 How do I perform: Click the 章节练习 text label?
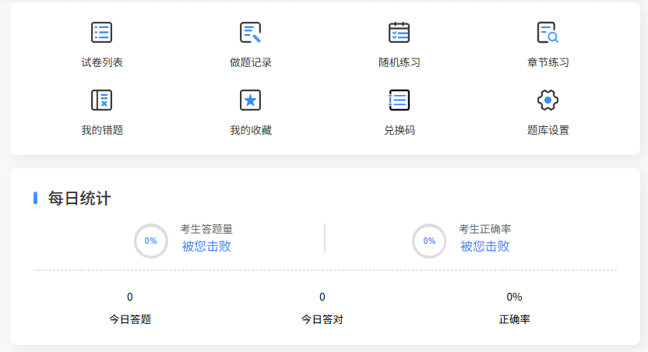(x=548, y=62)
